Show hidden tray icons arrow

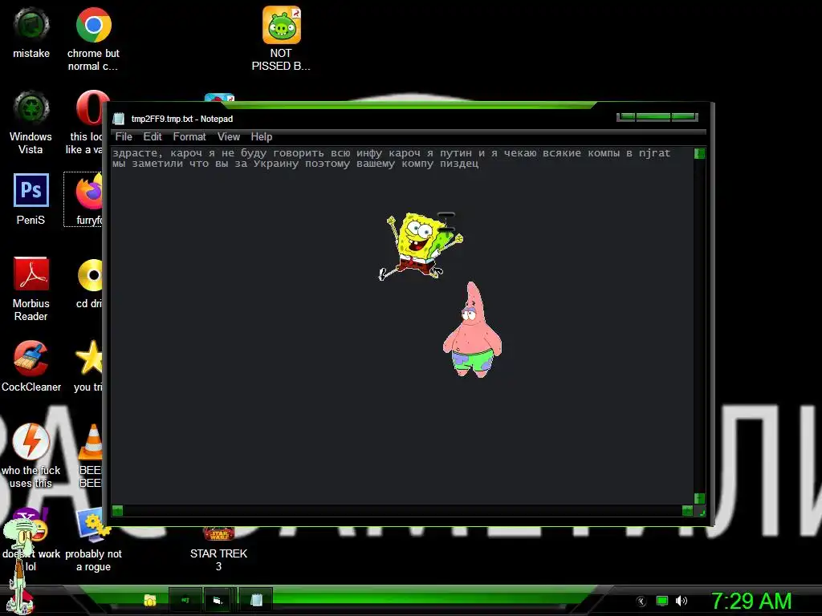tap(641, 602)
